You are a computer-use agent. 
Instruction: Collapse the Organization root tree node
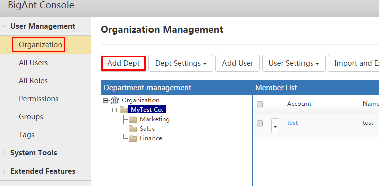coord(105,100)
